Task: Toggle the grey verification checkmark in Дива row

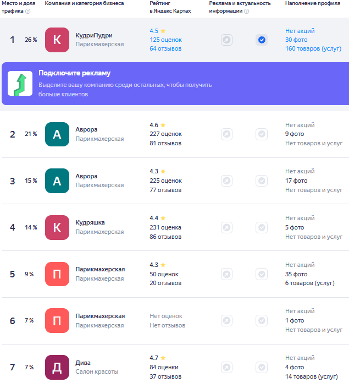Action: pos(262,367)
